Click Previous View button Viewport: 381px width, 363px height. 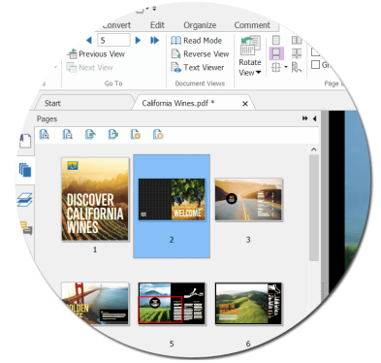[x=96, y=54]
